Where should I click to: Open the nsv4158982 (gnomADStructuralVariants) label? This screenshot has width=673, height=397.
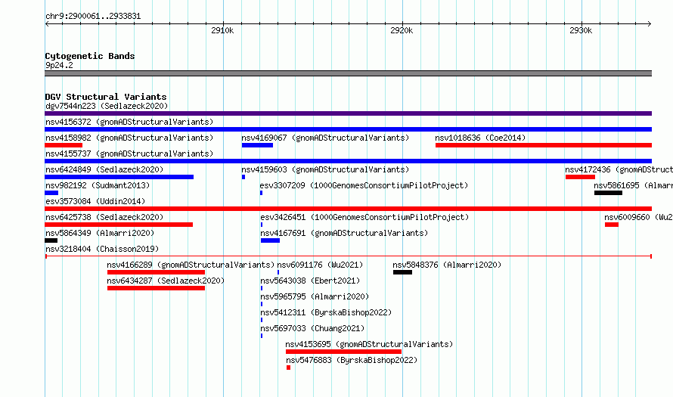pos(129,138)
